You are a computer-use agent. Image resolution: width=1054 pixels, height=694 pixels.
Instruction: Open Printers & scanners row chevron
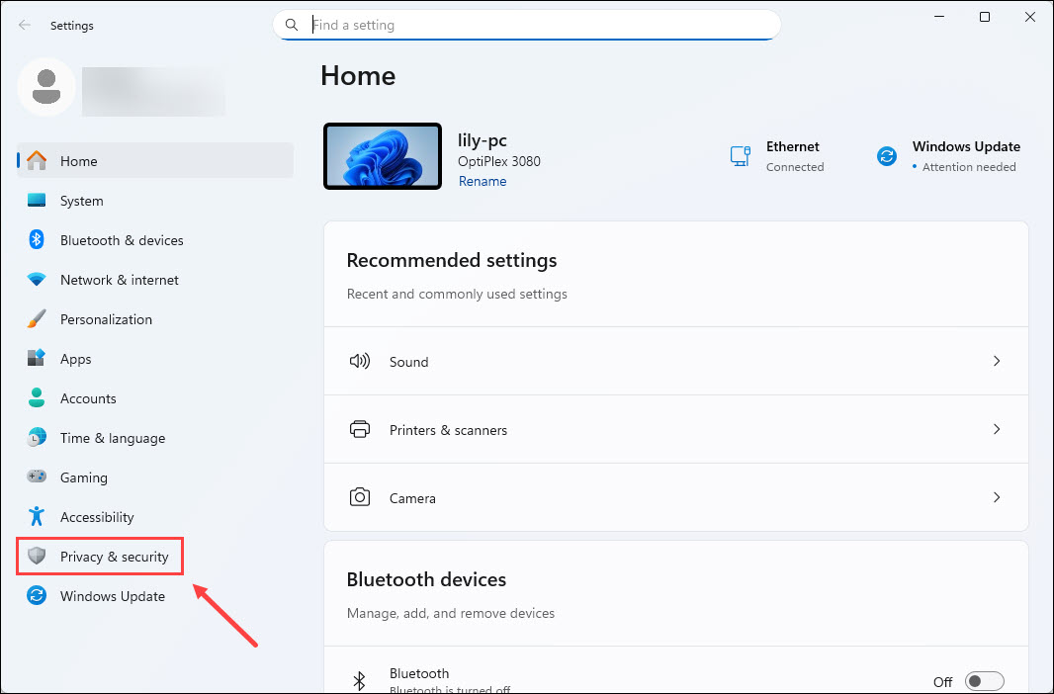click(997, 430)
